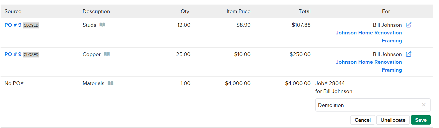Screen dimensions: 439x128
Task: Click the Total column header
Action: click(305, 11)
